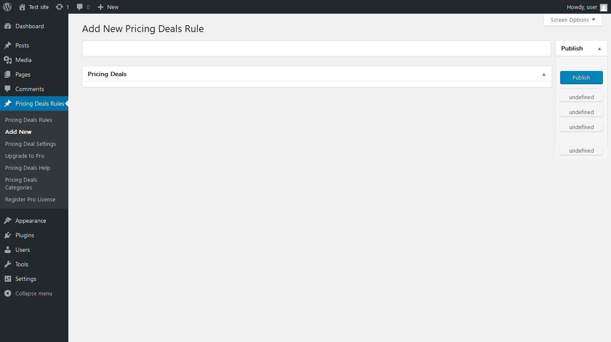Click Upgrade to Pro link

coord(25,156)
